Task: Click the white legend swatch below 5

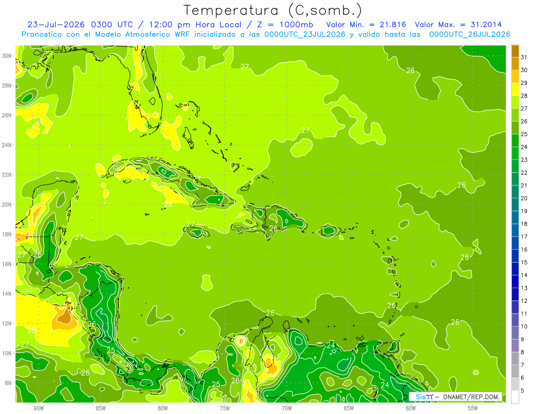Action: point(515,397)
